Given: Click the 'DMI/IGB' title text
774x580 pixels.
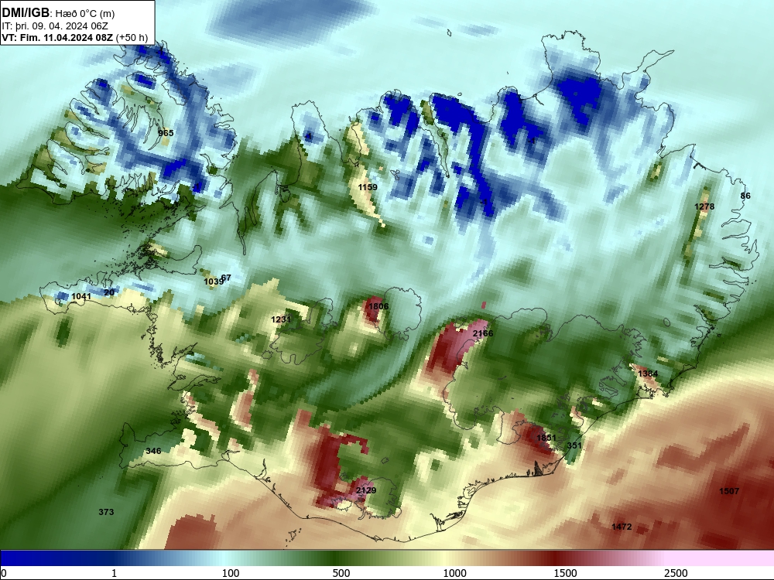Looking at the screenshot, I should pos(26,13).
